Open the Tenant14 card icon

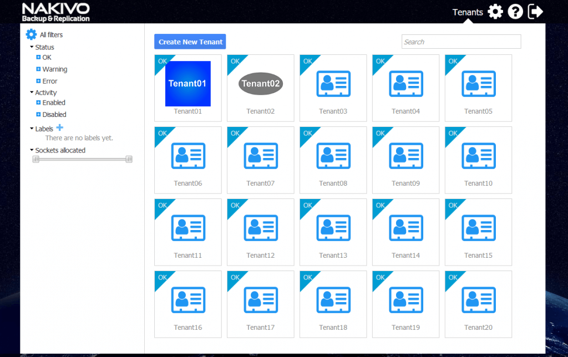click(x=405, y=228)
